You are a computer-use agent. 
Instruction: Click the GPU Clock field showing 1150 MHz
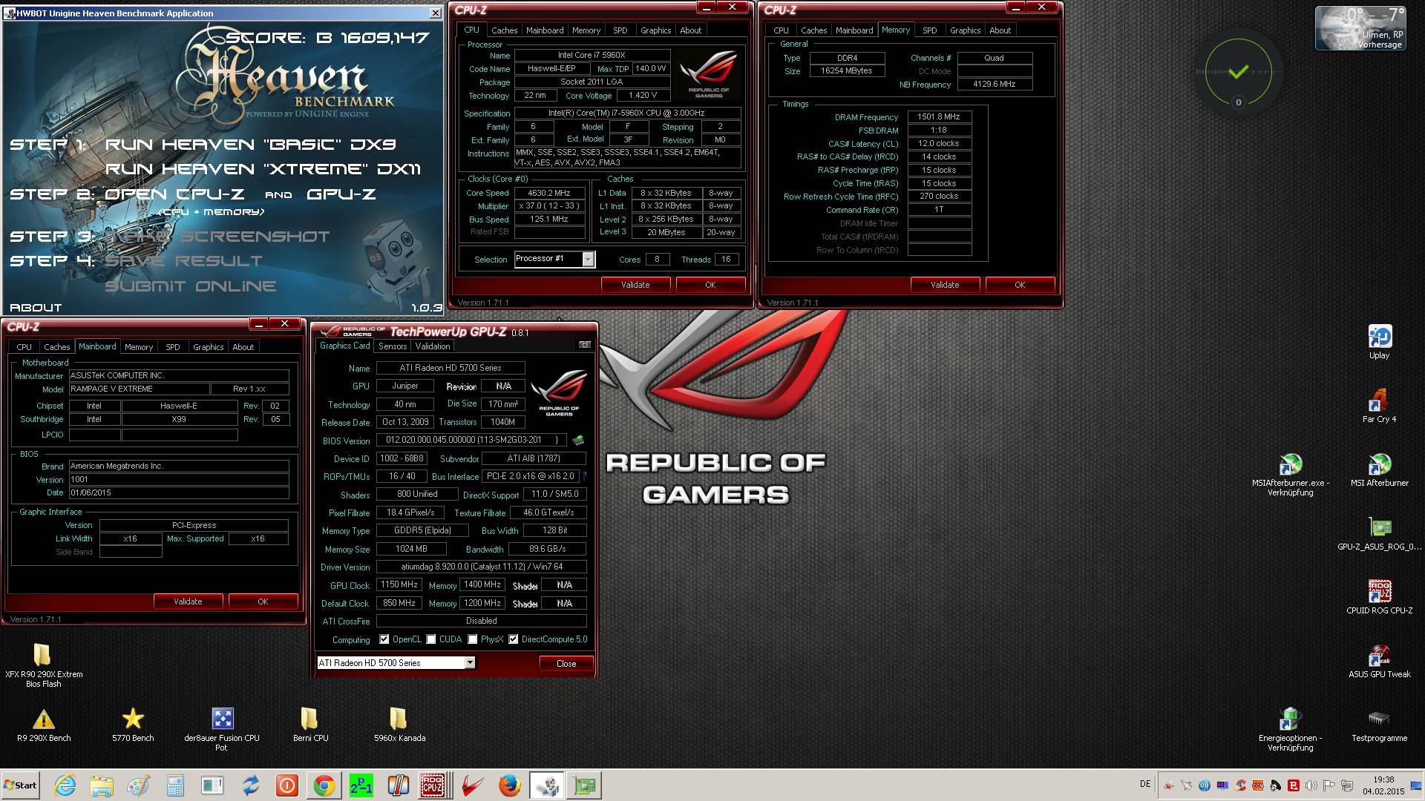(399, 584)
